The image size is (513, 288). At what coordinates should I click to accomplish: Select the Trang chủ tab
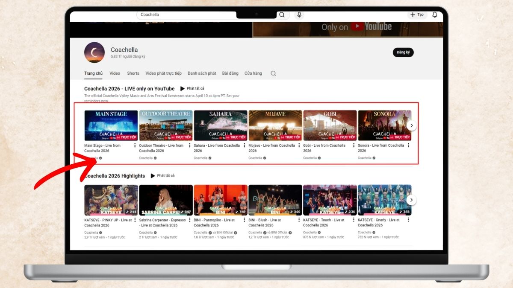(93, 73)
